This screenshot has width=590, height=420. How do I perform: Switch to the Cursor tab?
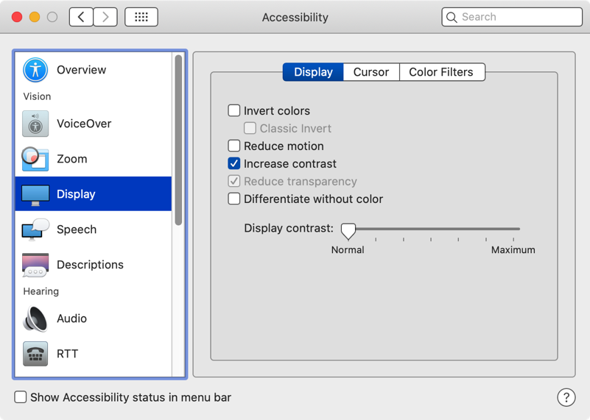371,72
